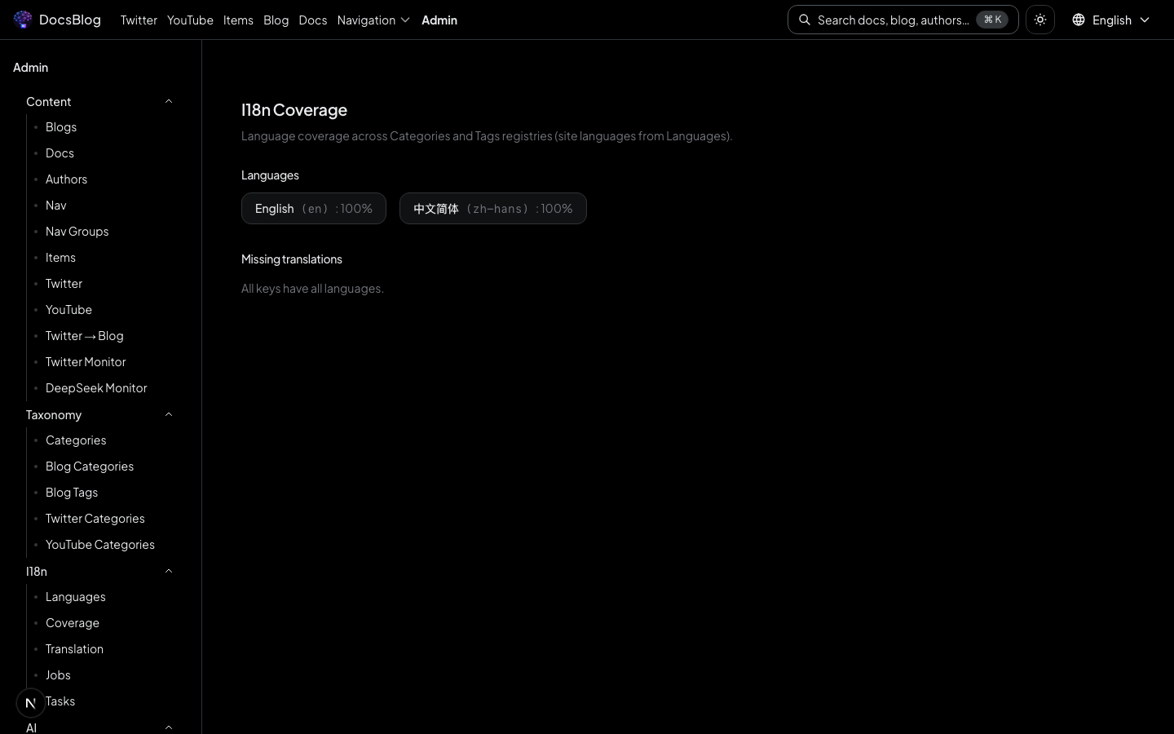Image resolution: width=1174 pixels, height=734 pixels.
Task: Open DeepSeek Monitor in the sidebar
Action: point(96,388)
